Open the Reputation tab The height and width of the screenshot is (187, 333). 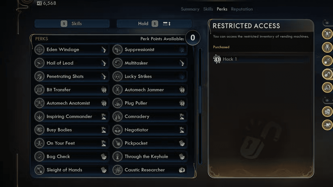[x=242, y=9]
